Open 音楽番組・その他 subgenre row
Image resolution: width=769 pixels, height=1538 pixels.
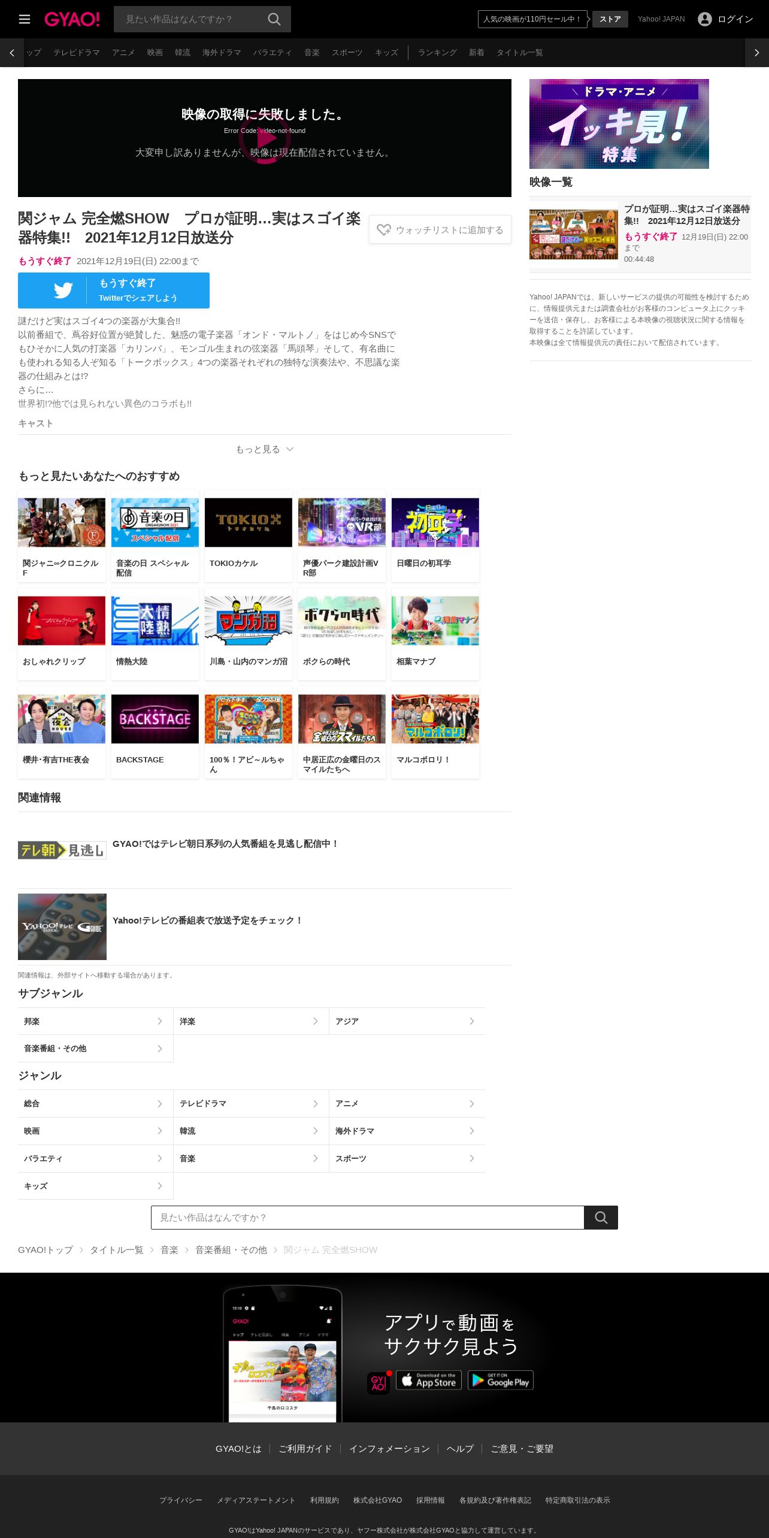[96, 1049]
